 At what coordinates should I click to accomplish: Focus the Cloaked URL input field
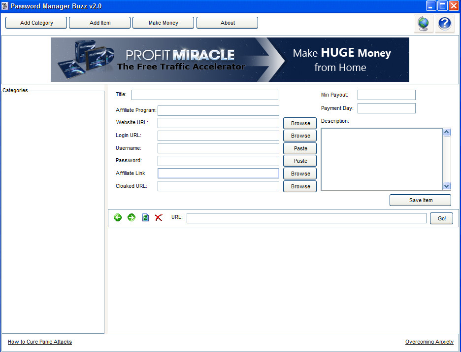tap(218, 186)
